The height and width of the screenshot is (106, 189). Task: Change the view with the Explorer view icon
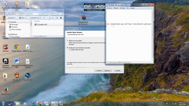pos(50,18)
